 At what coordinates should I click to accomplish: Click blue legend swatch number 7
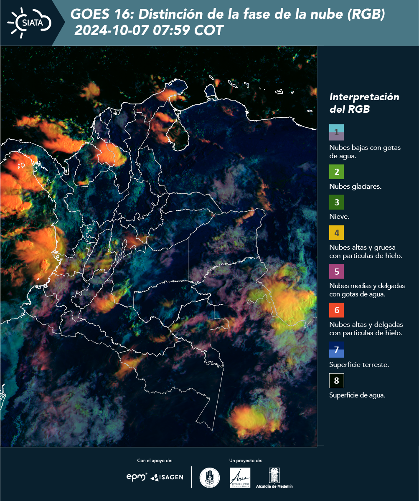coord(336,349)
